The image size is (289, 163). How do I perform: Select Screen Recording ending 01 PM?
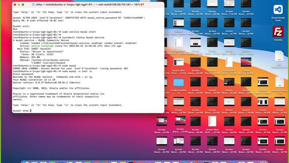196,82
